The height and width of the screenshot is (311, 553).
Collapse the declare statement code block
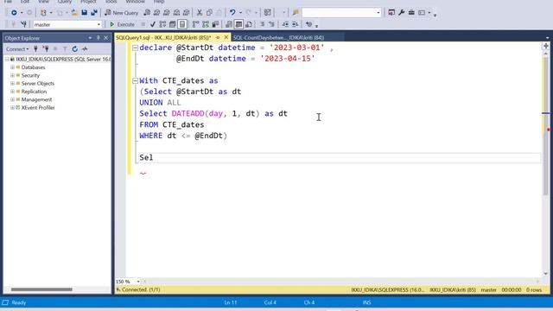135,48
